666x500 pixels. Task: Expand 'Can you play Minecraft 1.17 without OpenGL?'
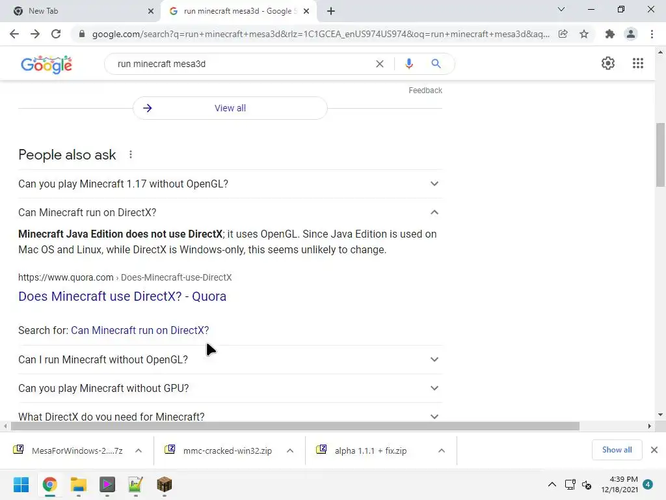(230, 184)
